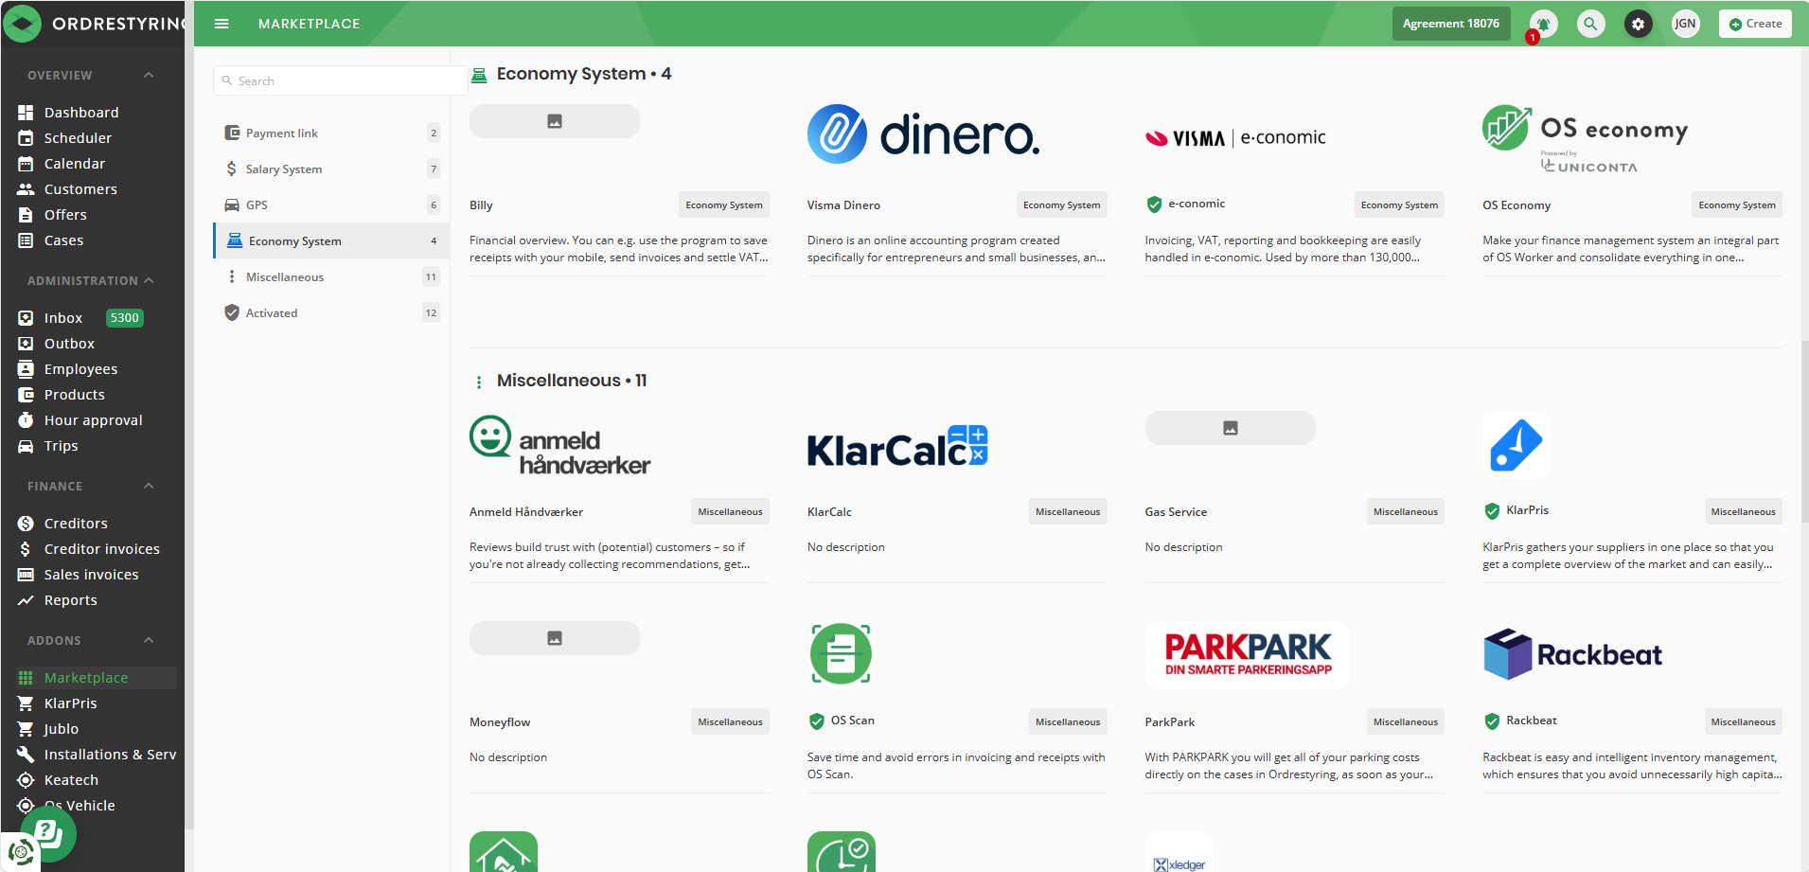Open OS Economy logo card

coord(1586,139)
